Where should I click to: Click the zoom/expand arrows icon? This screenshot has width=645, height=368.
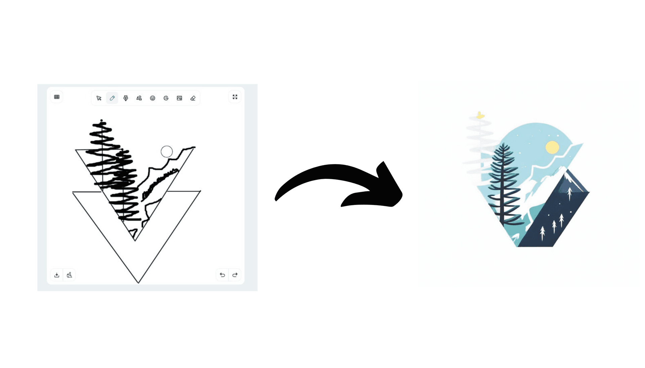tap(235, 97)
